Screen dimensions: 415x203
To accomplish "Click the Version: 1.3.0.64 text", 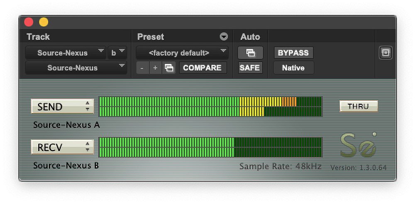I will (359, 167).
